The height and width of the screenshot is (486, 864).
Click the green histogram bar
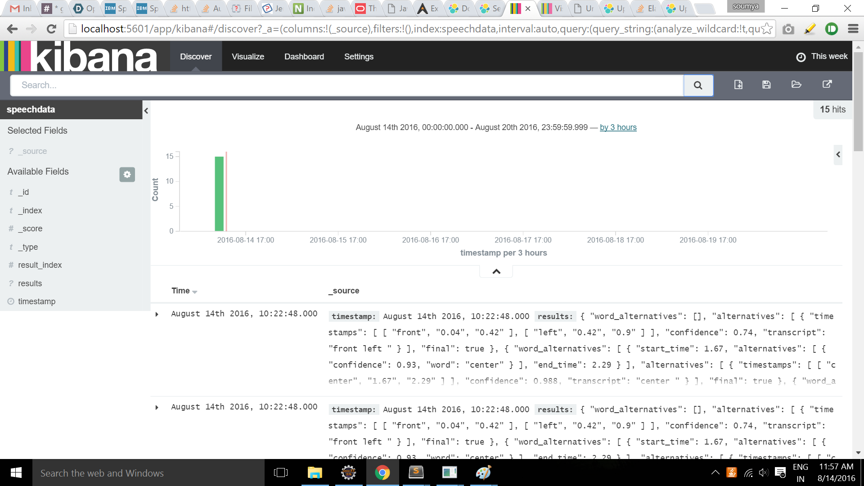(x=219, y=193)
